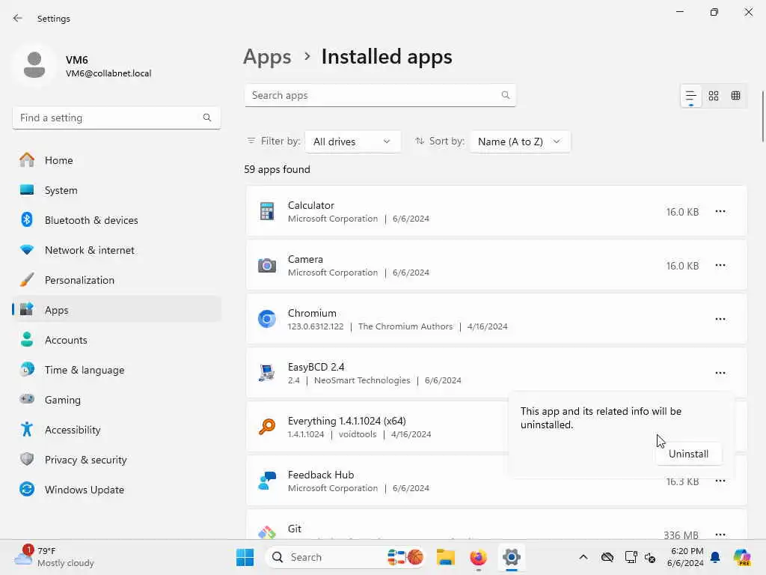Open more options for Calculator
This screenshot has width=766, height=575.
[720, 211]
